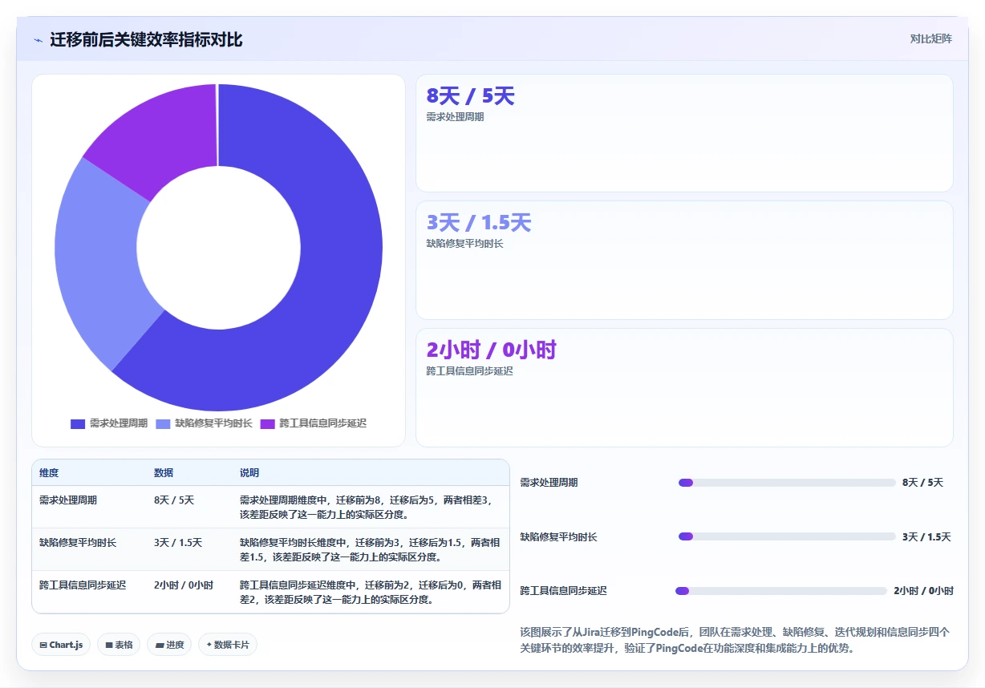Click the 需求处理周期 progress bar
The width and height of the screenshot is (985, 688).
(787, 483)
